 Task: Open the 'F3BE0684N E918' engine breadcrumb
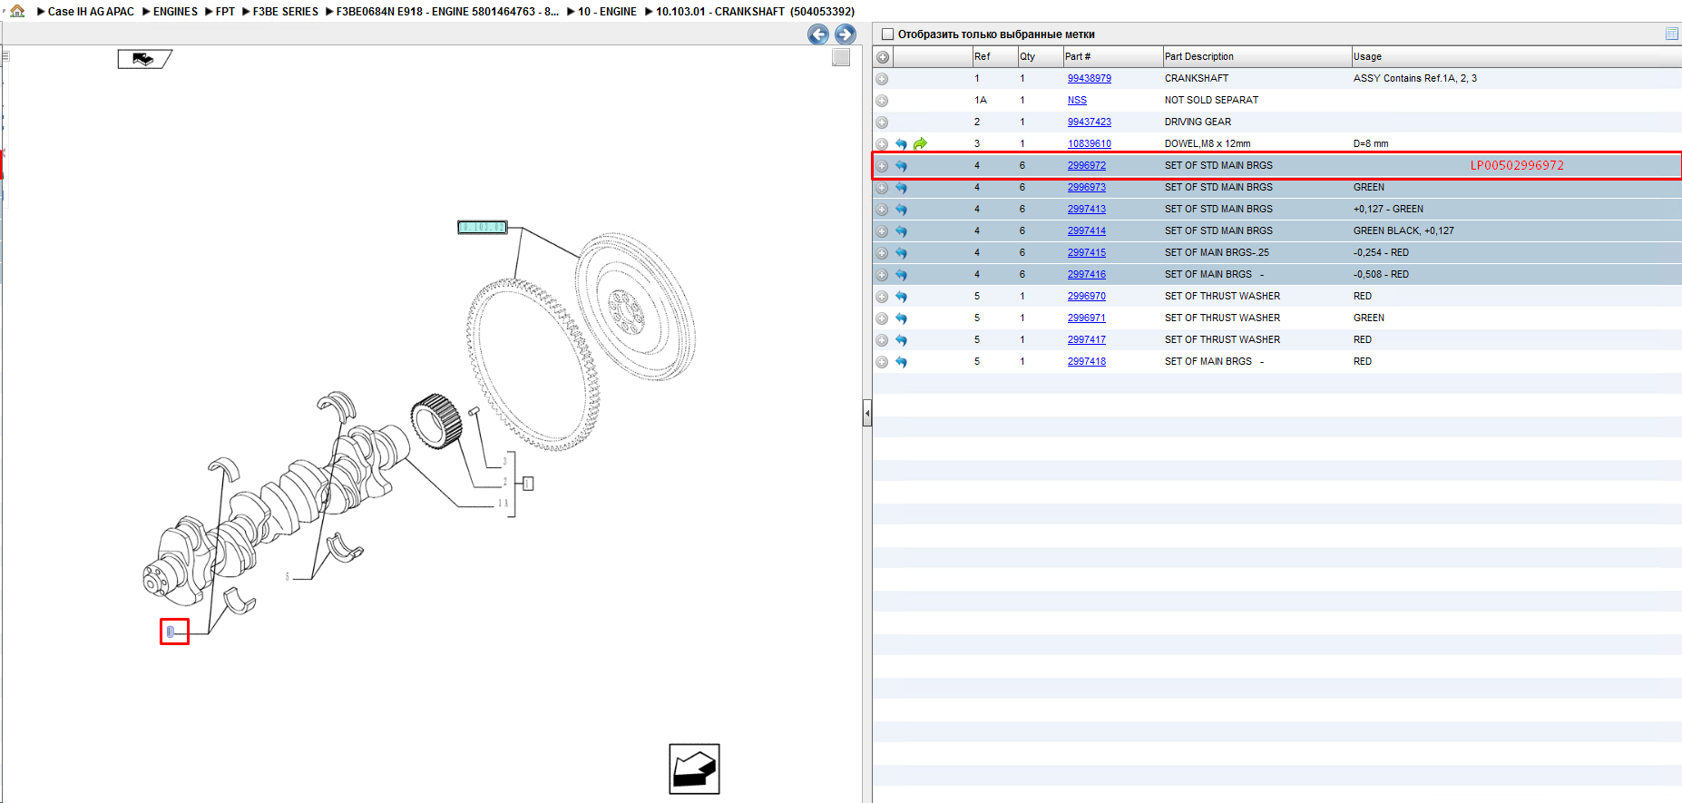pos(447,12)
